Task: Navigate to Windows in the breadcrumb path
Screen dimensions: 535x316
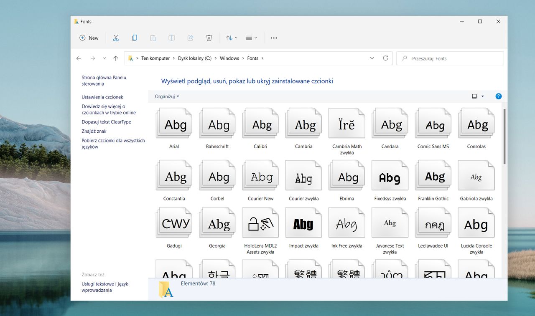Action: pos(229,58)
